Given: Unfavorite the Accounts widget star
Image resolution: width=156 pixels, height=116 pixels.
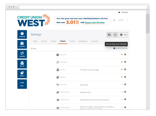Looking at the screenshot, I should click(x=122, y=55).
